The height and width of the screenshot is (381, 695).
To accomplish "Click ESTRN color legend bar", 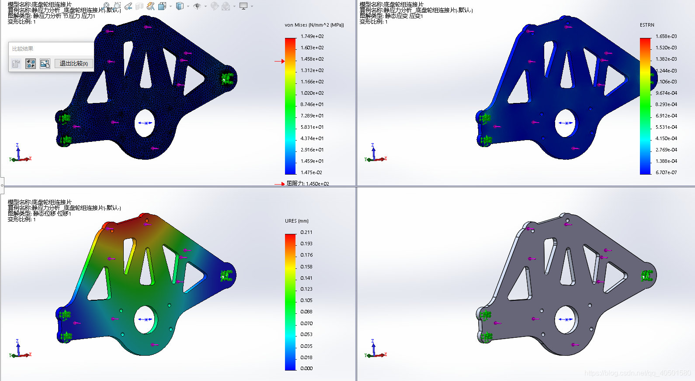I will click(645, 106).
